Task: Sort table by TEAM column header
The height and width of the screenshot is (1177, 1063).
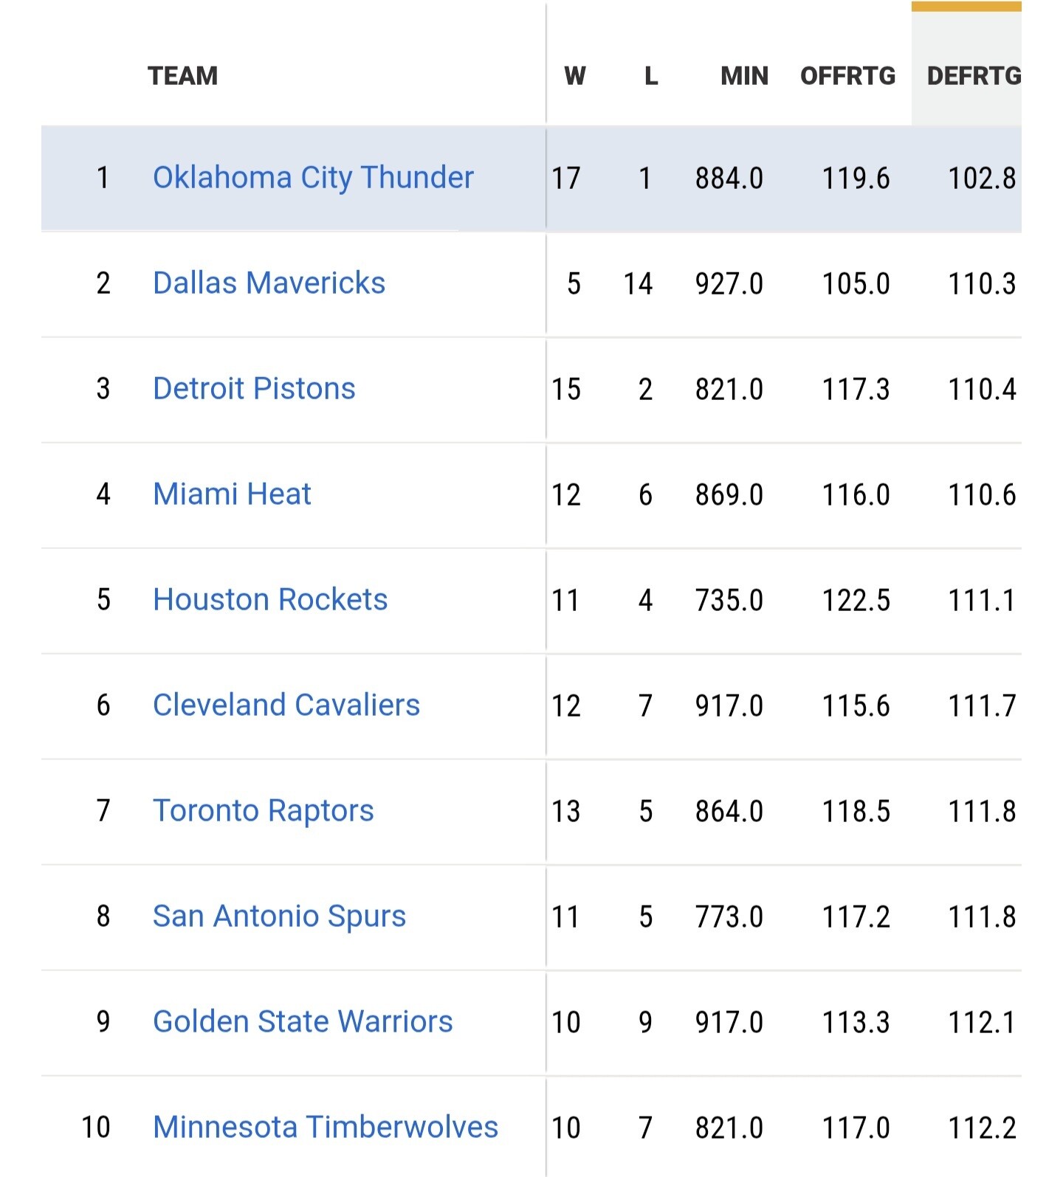Action: (x=182, y=76)
